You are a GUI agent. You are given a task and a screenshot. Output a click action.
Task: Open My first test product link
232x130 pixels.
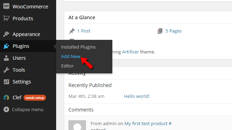point(148,123)
